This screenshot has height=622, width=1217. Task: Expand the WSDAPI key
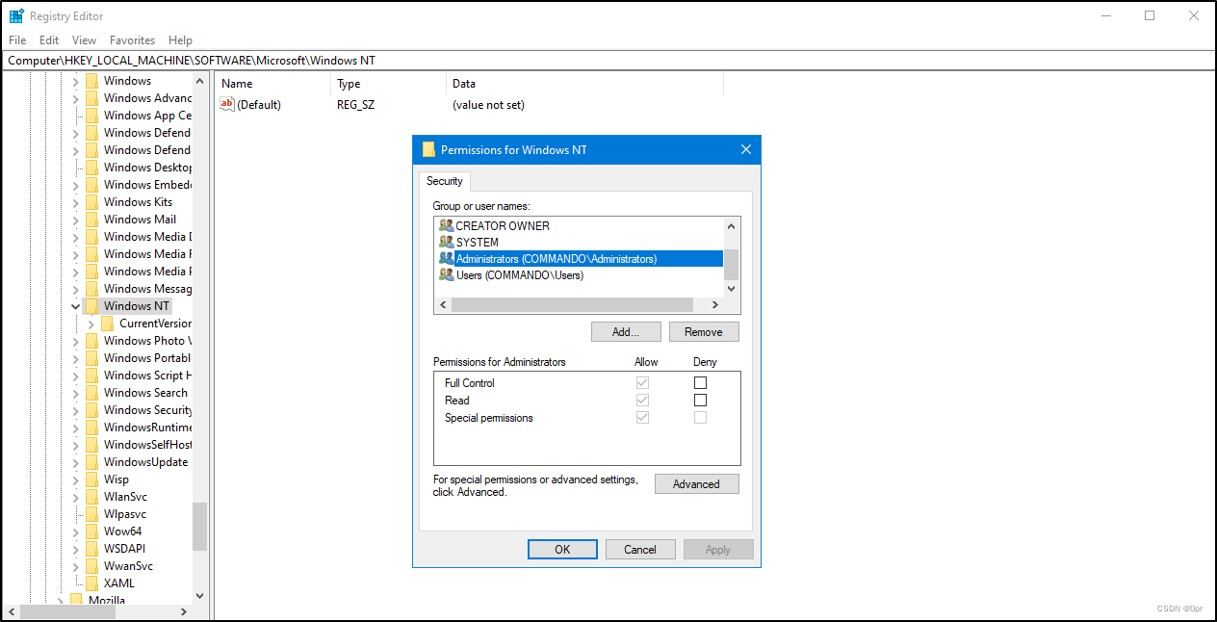pos(76,549)
